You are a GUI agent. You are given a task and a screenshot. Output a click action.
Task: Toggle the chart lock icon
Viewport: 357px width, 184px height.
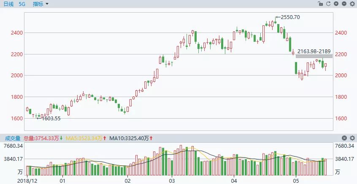[x=320, y=4]
